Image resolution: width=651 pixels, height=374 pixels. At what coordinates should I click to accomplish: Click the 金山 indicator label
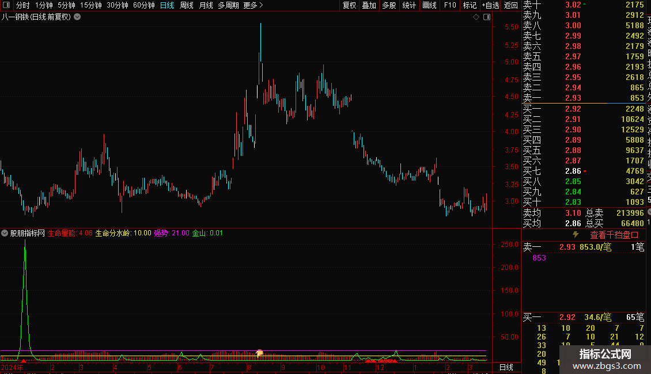click(207, 233)
